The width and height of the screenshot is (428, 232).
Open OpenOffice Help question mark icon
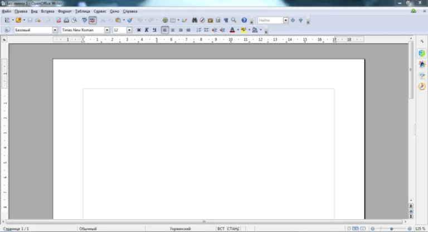point(244,20)
